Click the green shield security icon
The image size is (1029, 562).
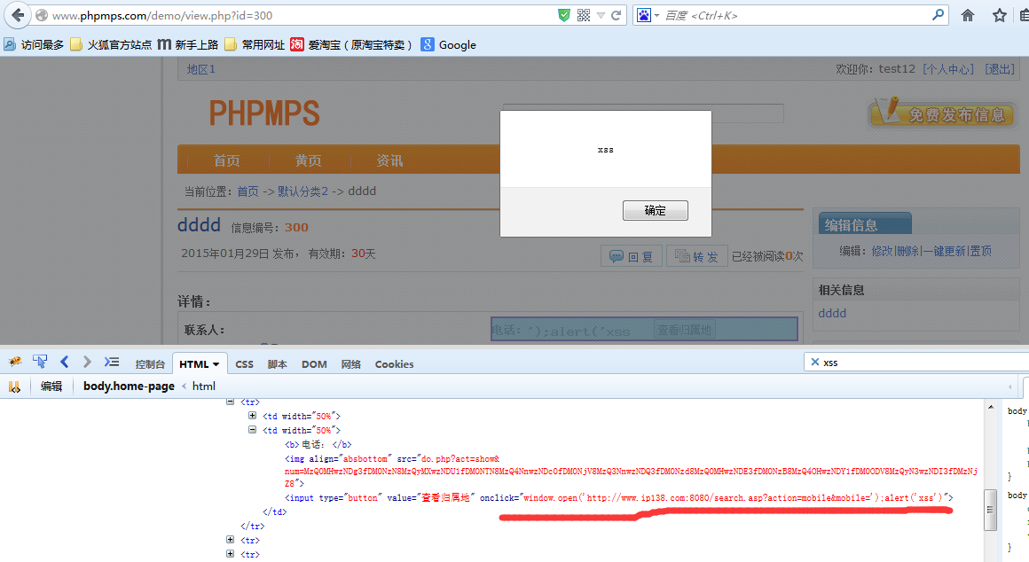563,15
